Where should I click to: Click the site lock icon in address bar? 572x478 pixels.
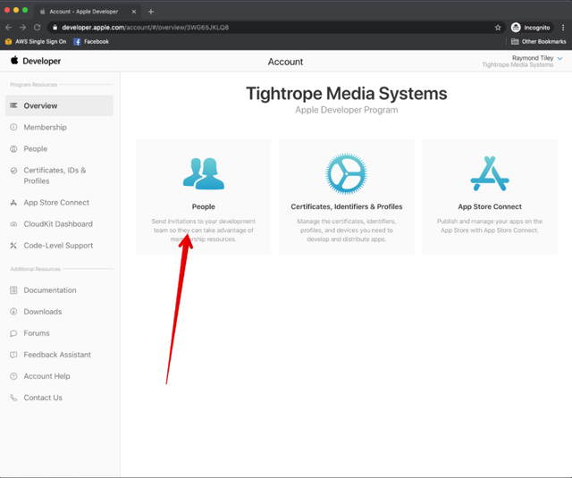pos(55,28)
